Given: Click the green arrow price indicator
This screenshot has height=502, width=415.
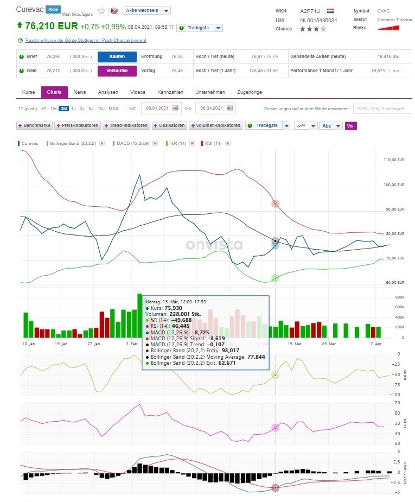Looking at the screenshot, I should tap(20, 24).
